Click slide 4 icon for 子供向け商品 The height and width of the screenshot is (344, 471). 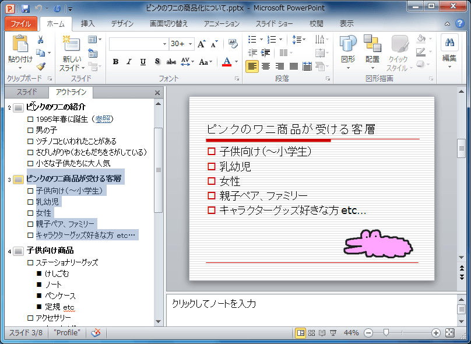tap(18, 251)
